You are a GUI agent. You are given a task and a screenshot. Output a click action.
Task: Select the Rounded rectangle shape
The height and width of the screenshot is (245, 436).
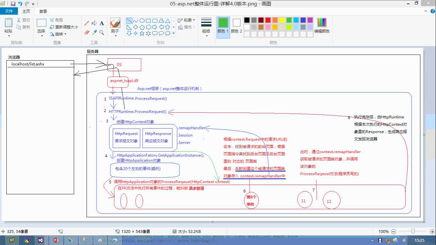click(x=155, y=21)
